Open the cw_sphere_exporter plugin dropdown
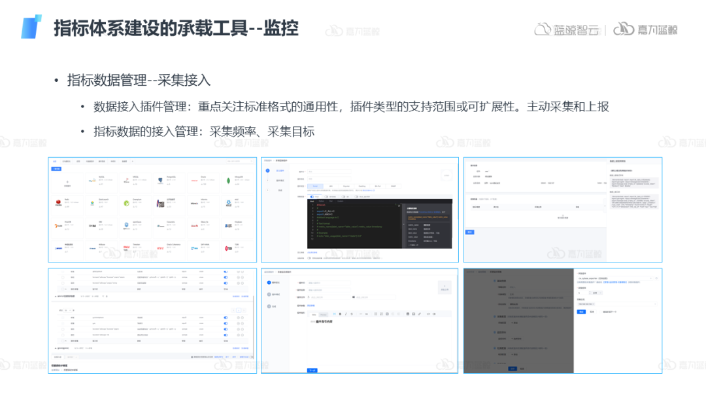This screenshot has height=398, width=706. (615, 278)
